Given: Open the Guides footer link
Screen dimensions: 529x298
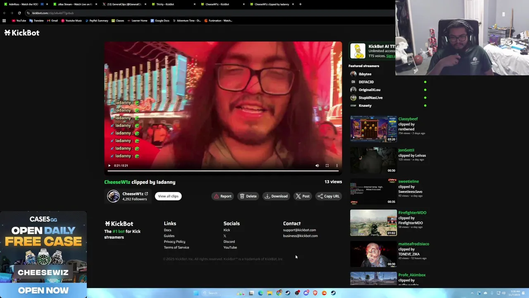Looking at the screenshot, I should [x=169, y=236].
